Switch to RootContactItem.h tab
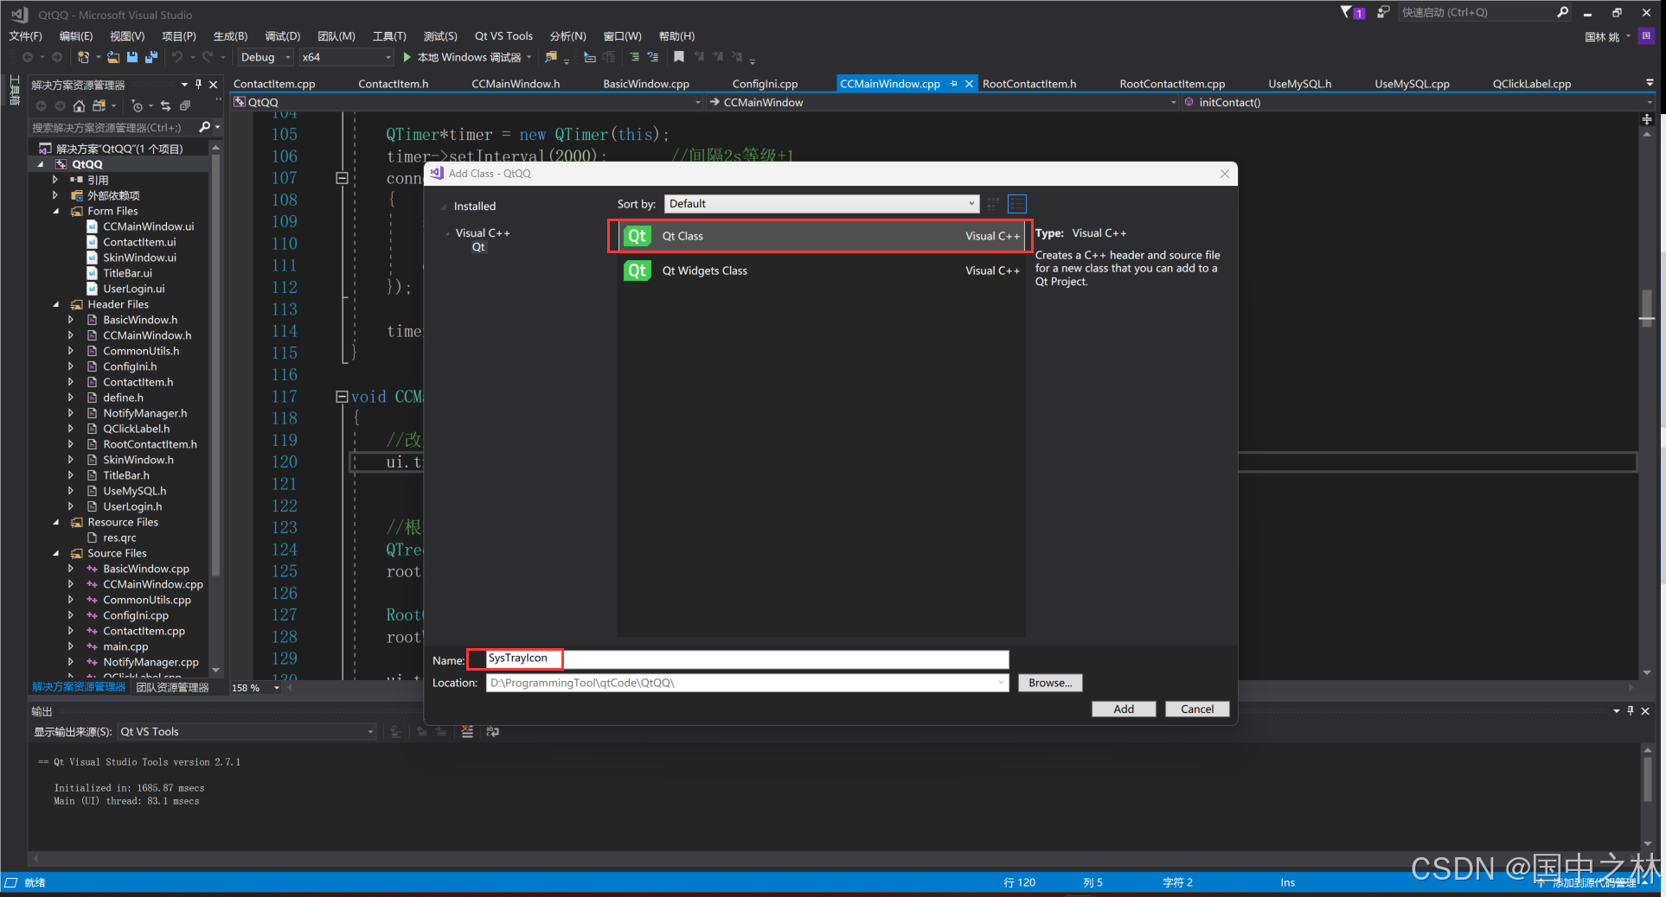Screen dimensions: 1666x897 coord(1029,84)
